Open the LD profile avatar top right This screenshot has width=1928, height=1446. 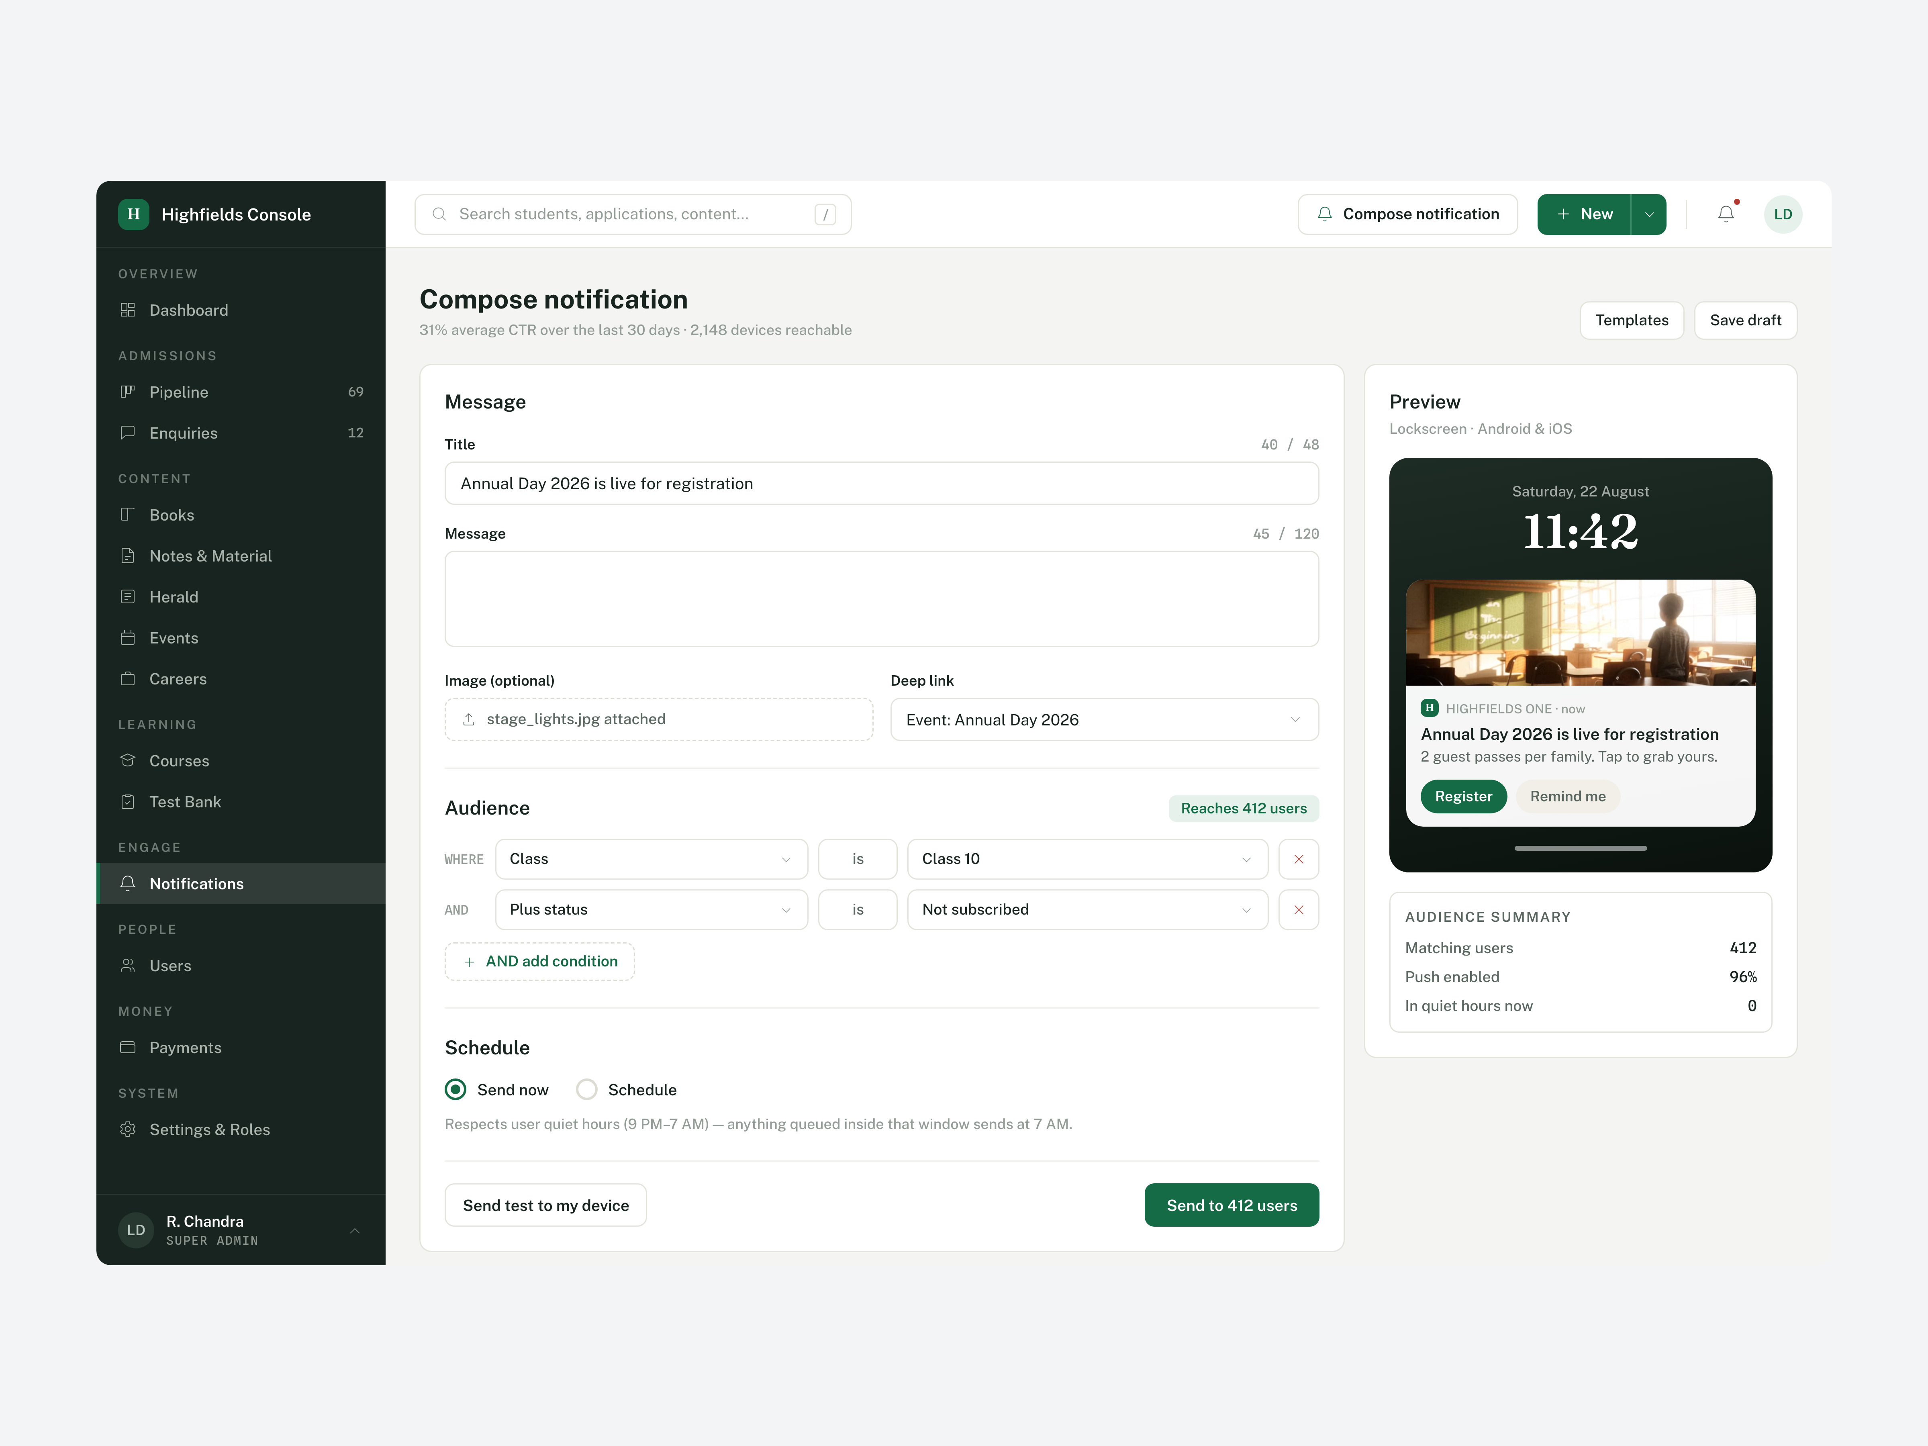coord(1783,214)
